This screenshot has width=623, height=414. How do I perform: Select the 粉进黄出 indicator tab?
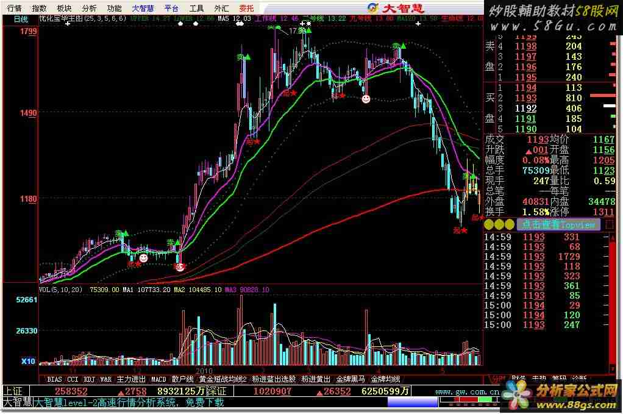[316, 379]
